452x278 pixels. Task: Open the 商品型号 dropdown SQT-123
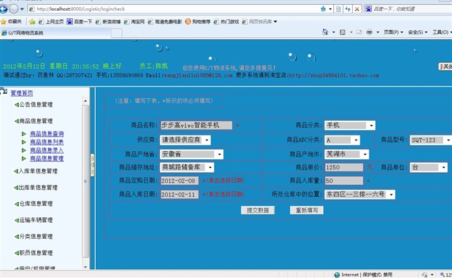(x=430, y=140)
